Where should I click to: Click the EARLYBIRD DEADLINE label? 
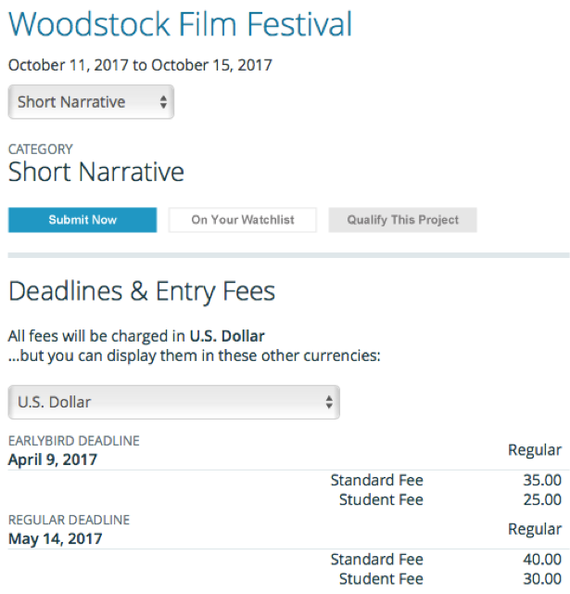[x=74, y=441]
